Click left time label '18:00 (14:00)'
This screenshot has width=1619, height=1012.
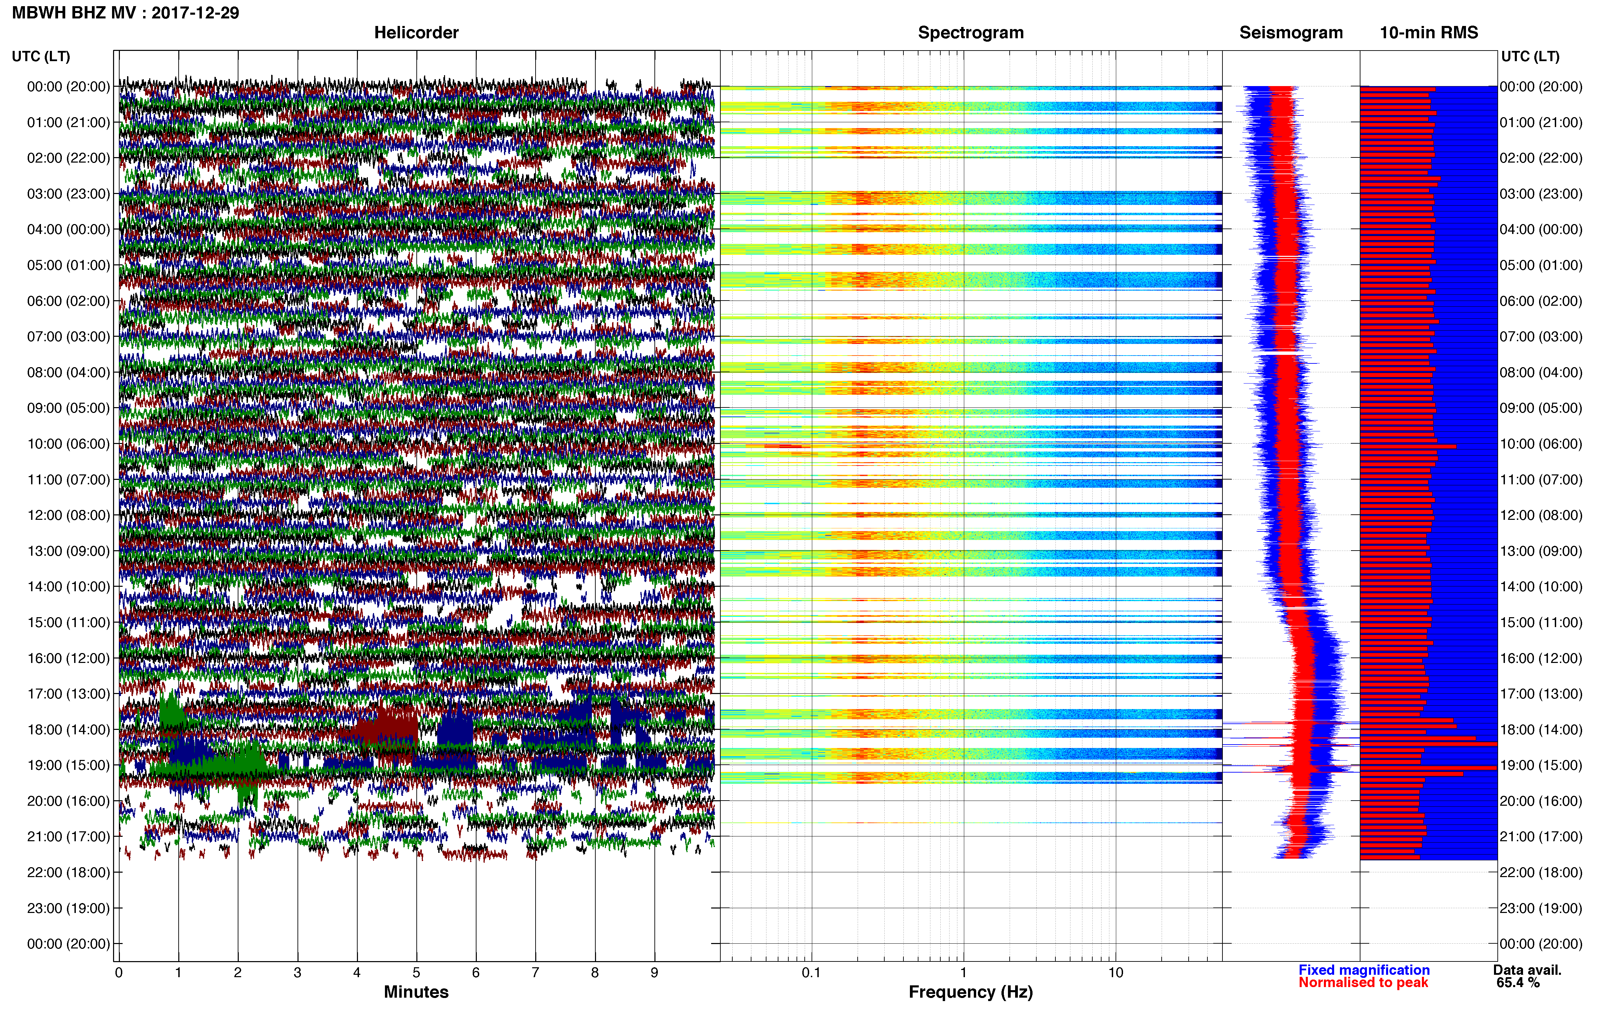68,730
